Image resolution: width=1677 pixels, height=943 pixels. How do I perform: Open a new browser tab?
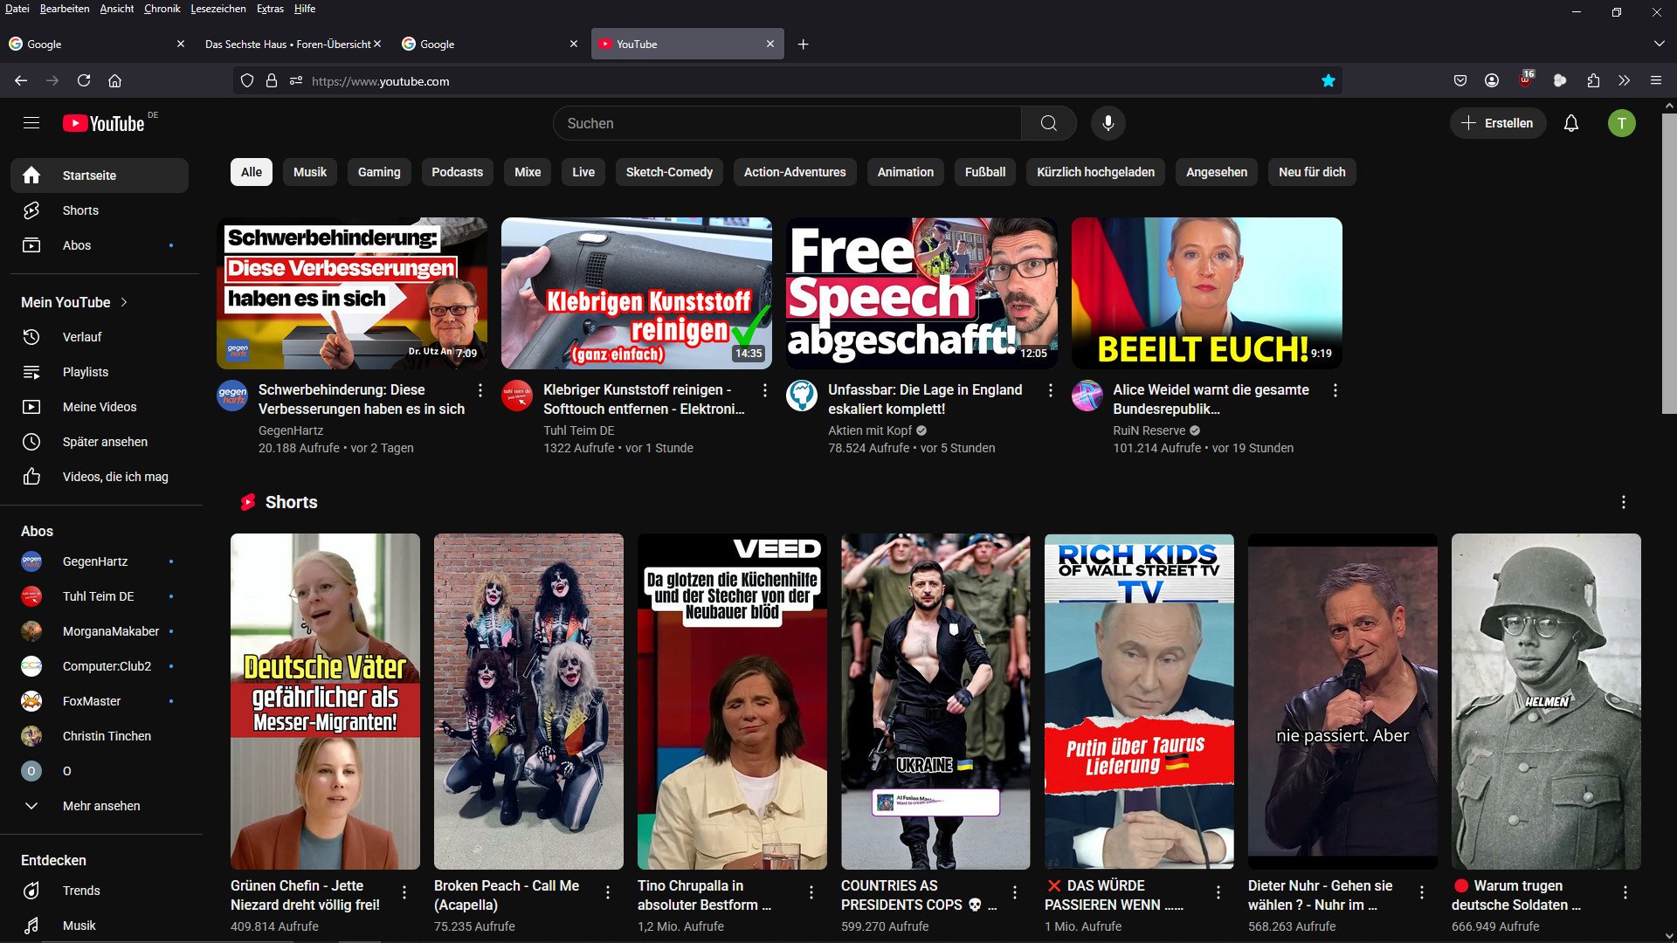pyautogui.click(x=803, y=44)
